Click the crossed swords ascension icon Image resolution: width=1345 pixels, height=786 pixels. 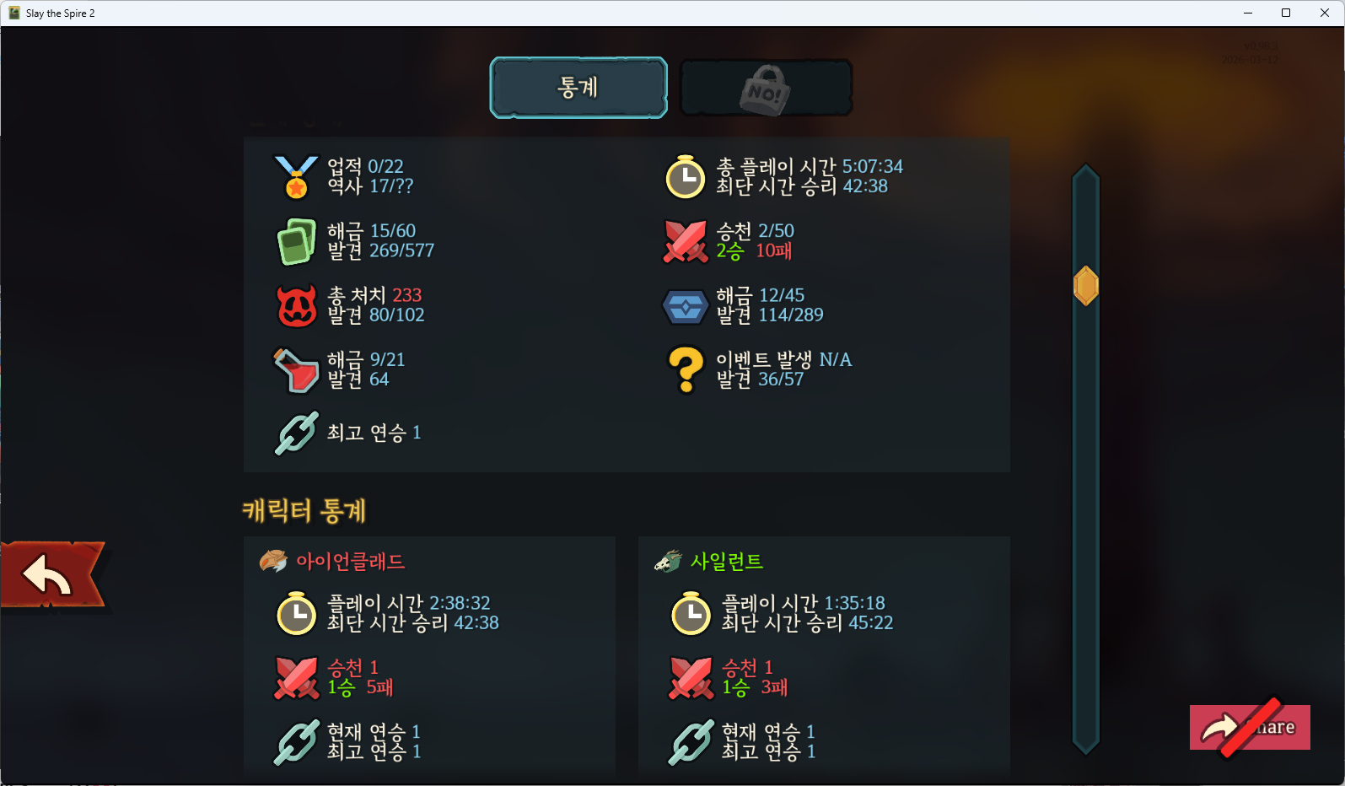tap(685, 241)
